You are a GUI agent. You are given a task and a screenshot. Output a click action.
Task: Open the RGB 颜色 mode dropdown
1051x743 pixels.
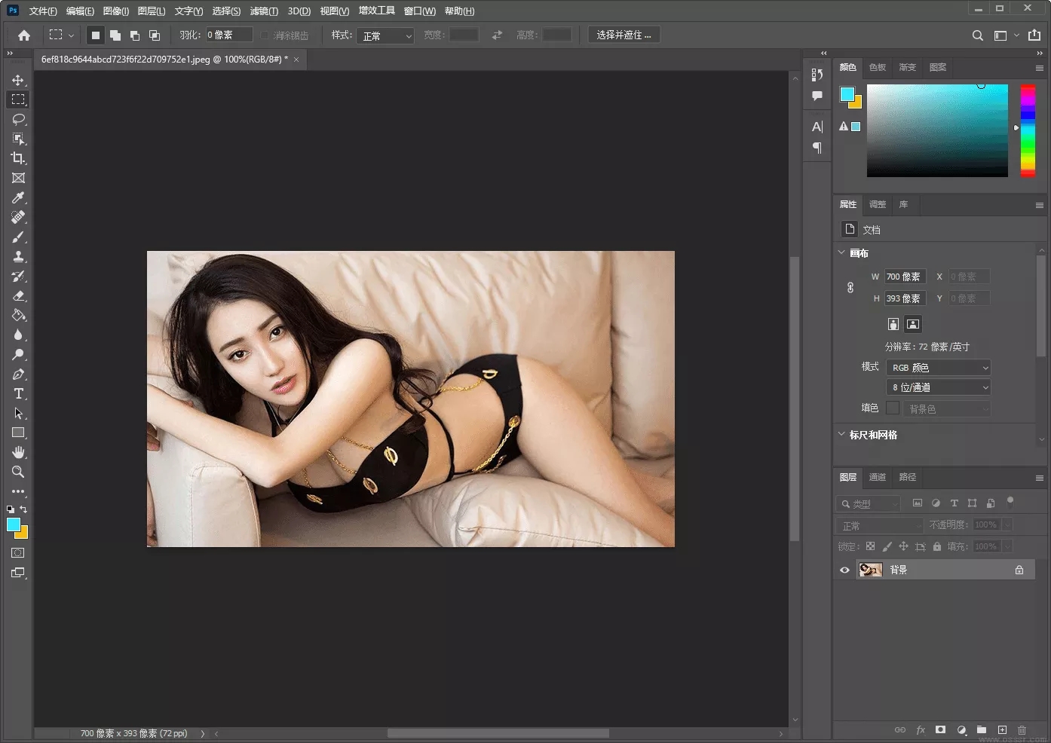(x=939, y=368)
